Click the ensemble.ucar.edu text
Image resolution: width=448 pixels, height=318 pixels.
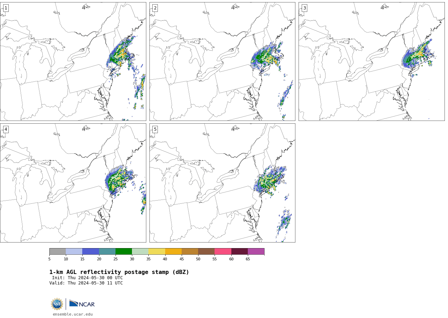73,314
